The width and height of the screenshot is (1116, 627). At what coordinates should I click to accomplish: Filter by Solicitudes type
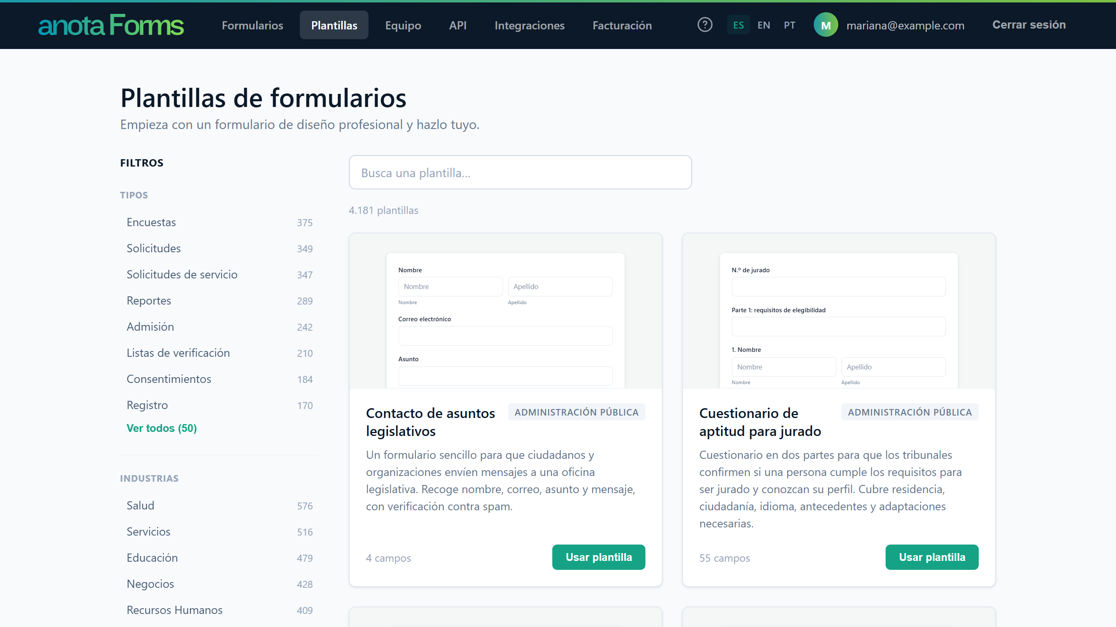(x=219, y=248)
